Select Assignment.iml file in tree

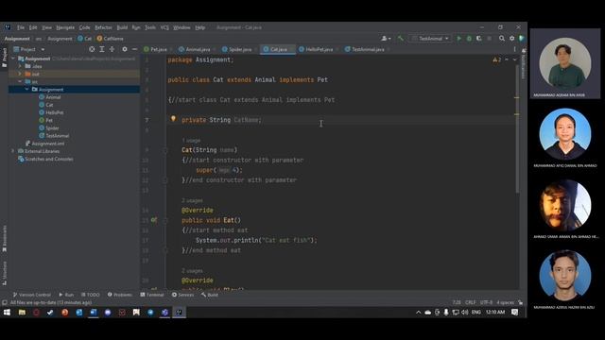[48, 144]
